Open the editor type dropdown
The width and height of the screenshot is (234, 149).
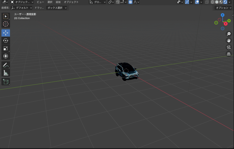(5, 2)
